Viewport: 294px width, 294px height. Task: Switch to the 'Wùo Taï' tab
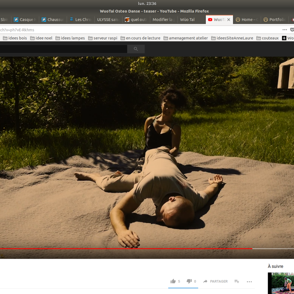(187, 20)
